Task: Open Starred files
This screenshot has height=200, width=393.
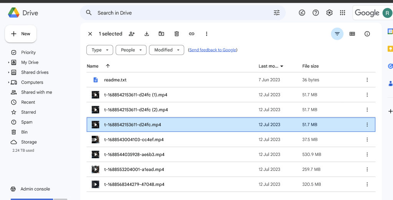Action: coord(28,112)
